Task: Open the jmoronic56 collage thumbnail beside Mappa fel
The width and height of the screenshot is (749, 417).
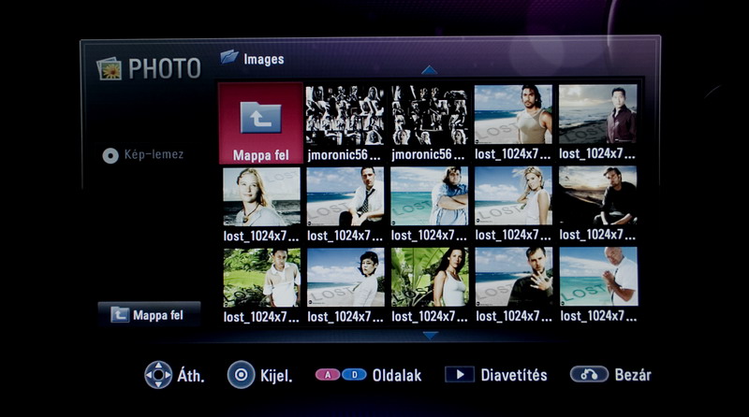Action: [345, 115]
